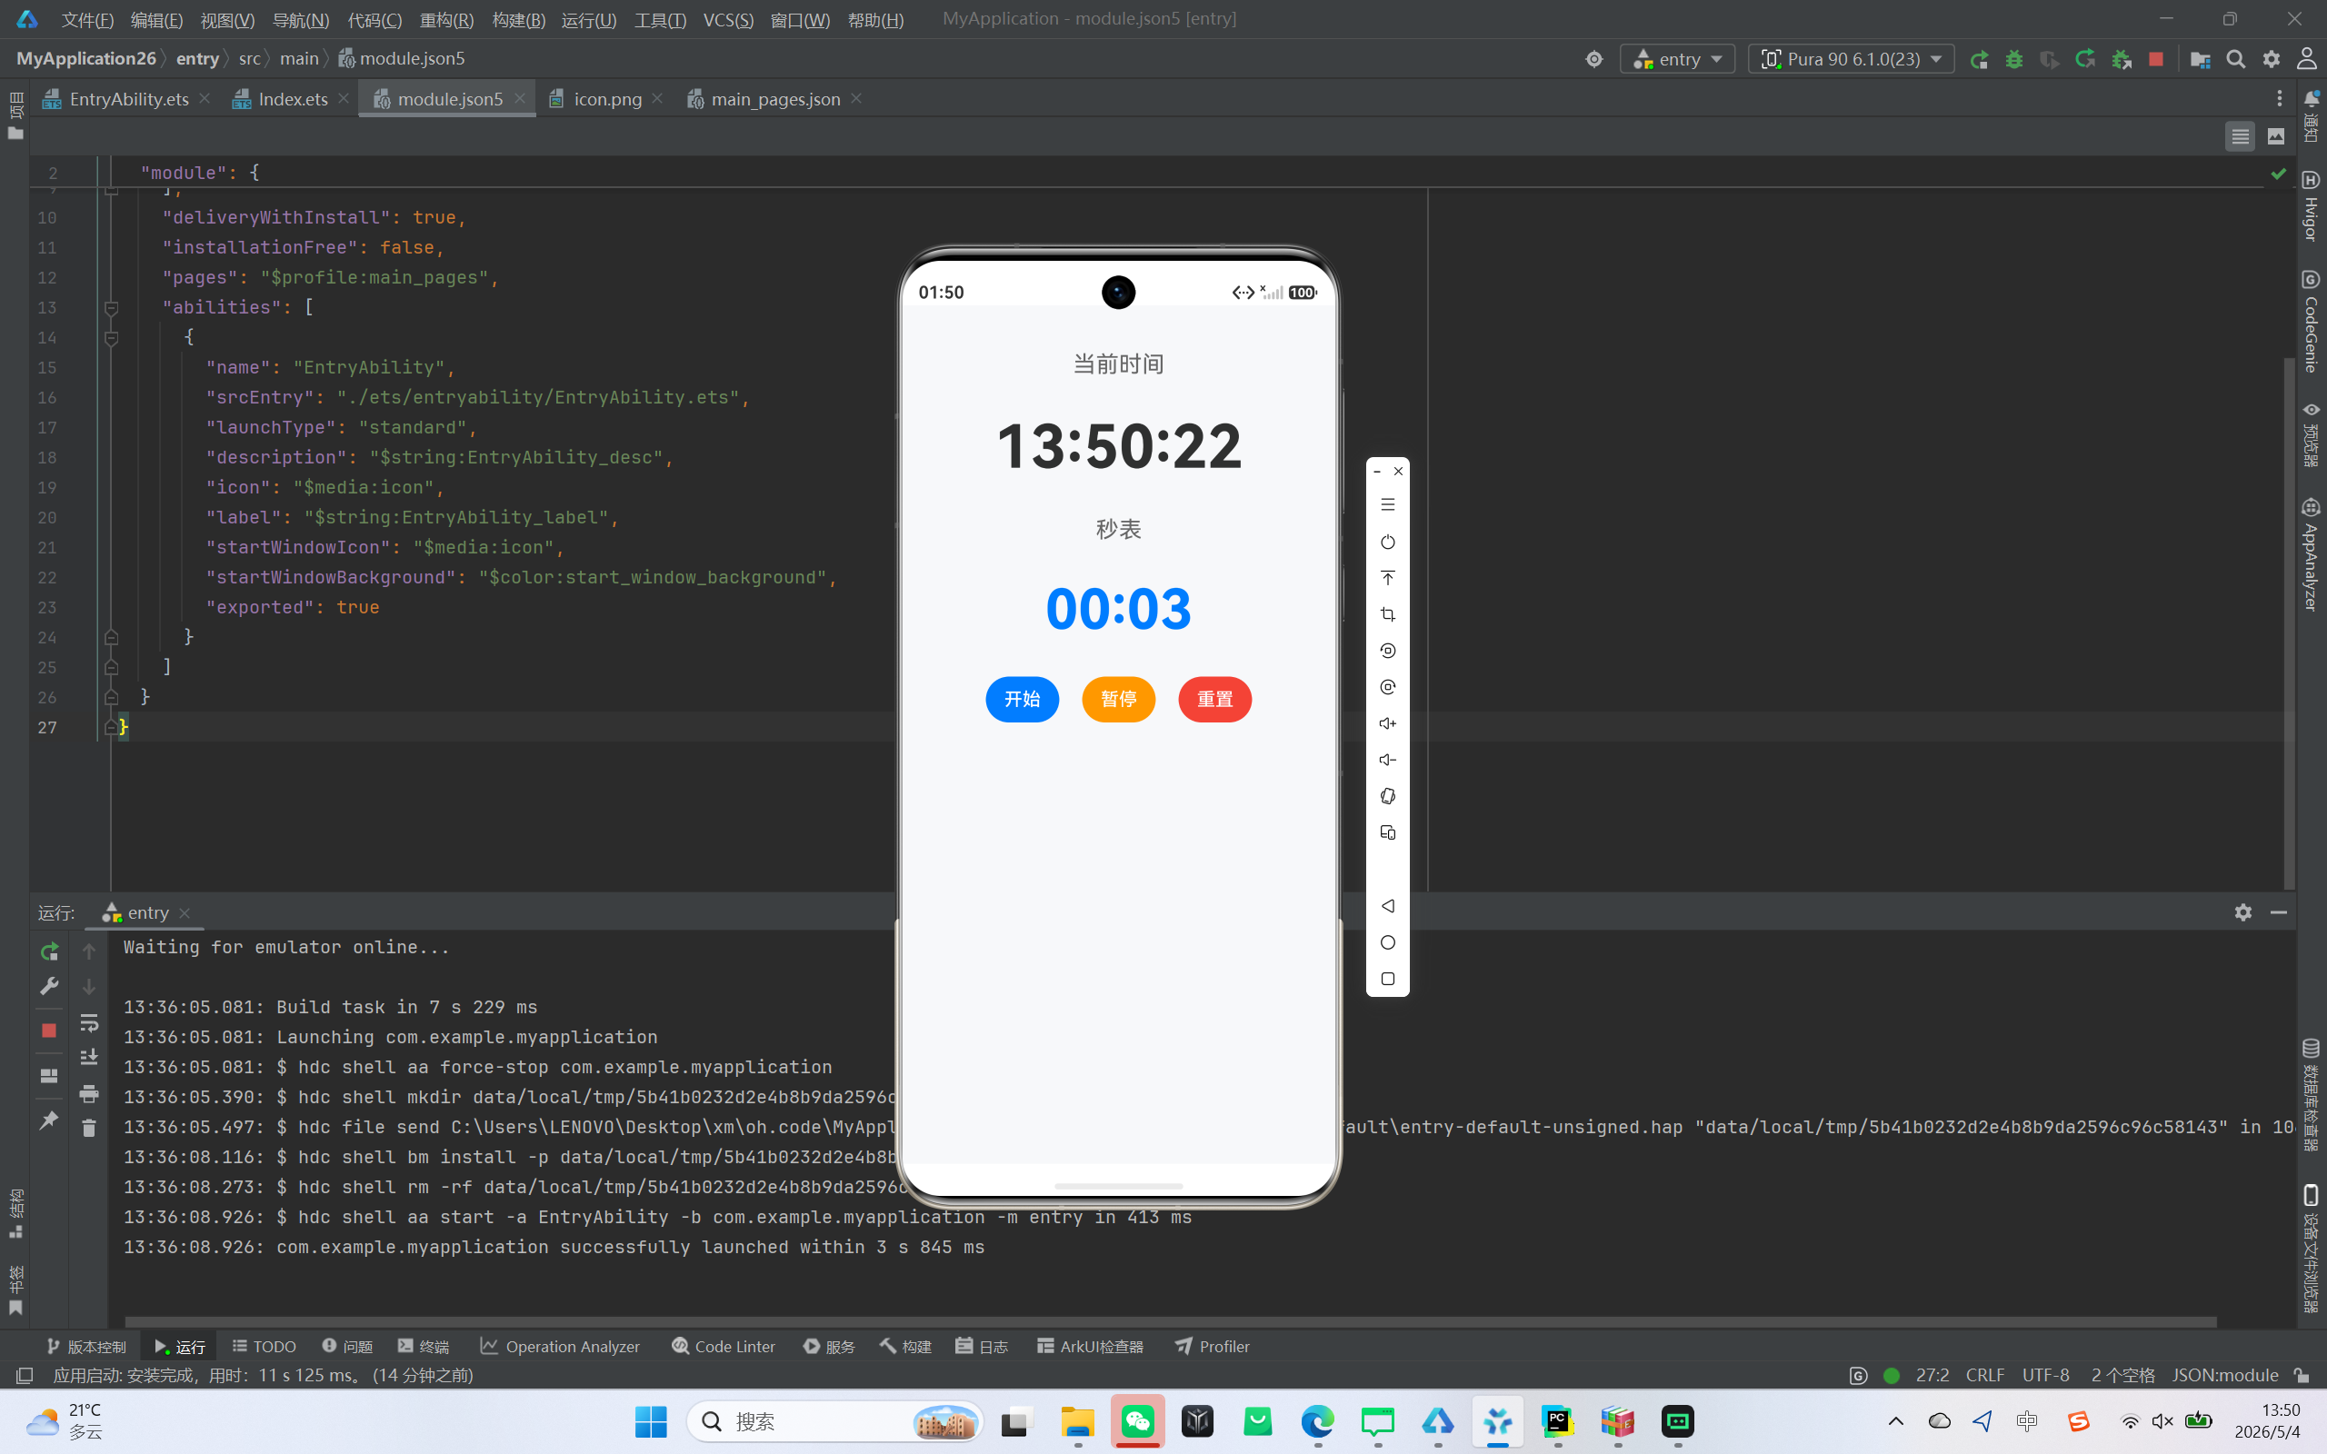Open the CodeGenie side panel
This screenshot has width=2327, height=1454.
pyautogui.click(x=2311, y=321)
